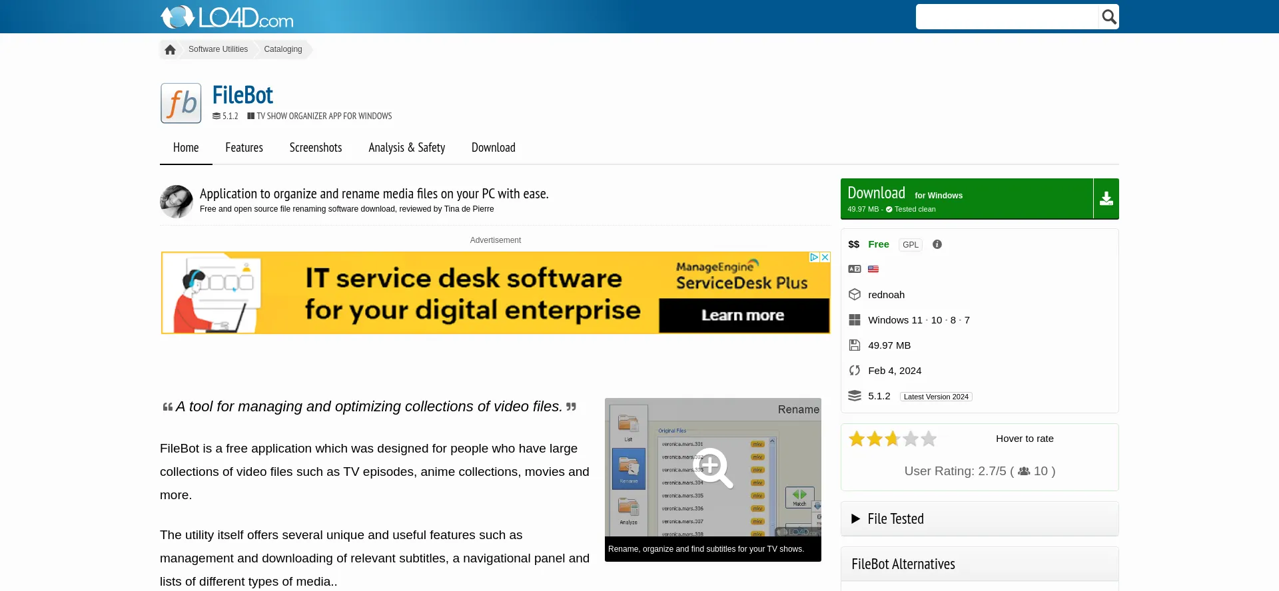The height and width of the screenshot is (591, 1279).
Task: Click the 'Feb 4, 2024' date text
Action: point(895,371)
